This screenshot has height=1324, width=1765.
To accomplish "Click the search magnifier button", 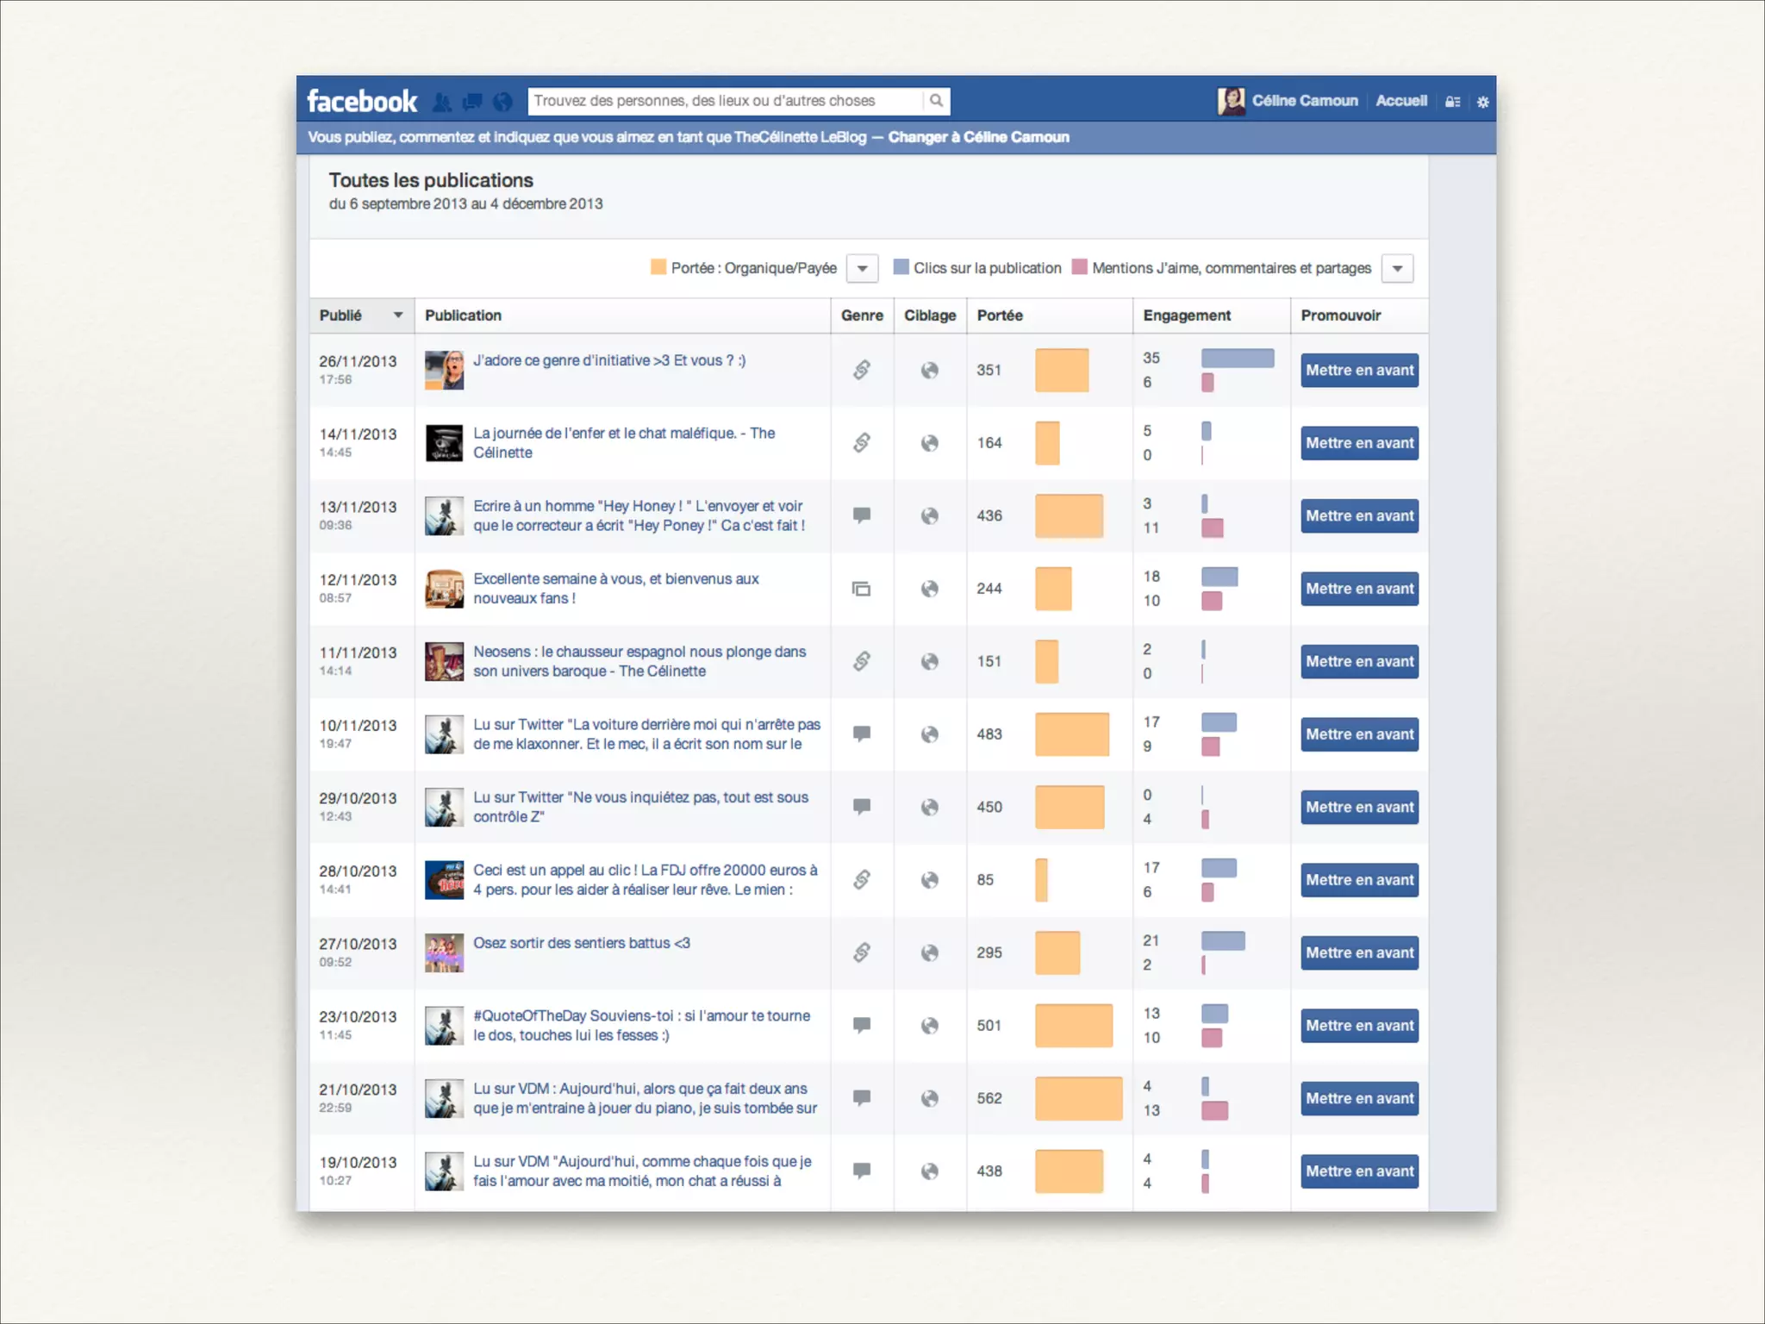I will (936, 101).
